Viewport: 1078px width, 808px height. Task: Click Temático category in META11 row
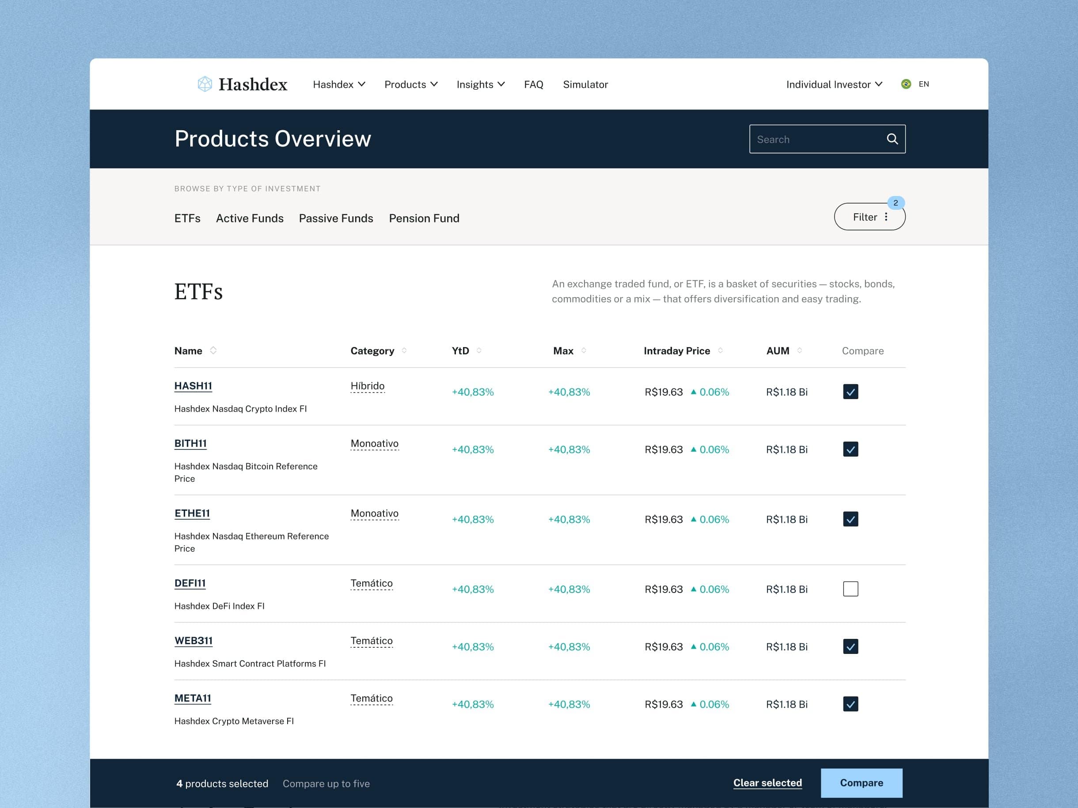372,699
